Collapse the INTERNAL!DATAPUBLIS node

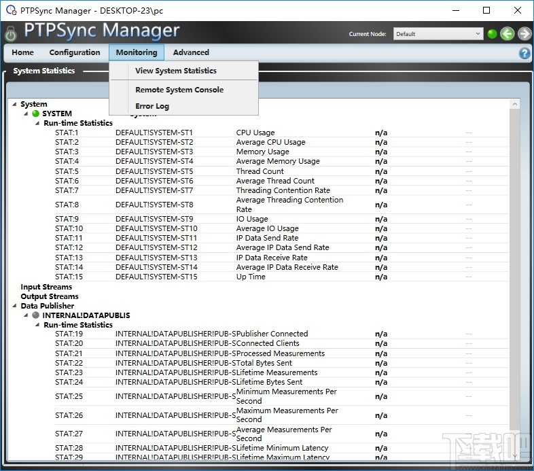pyautogui.click(x=26, y=315)
